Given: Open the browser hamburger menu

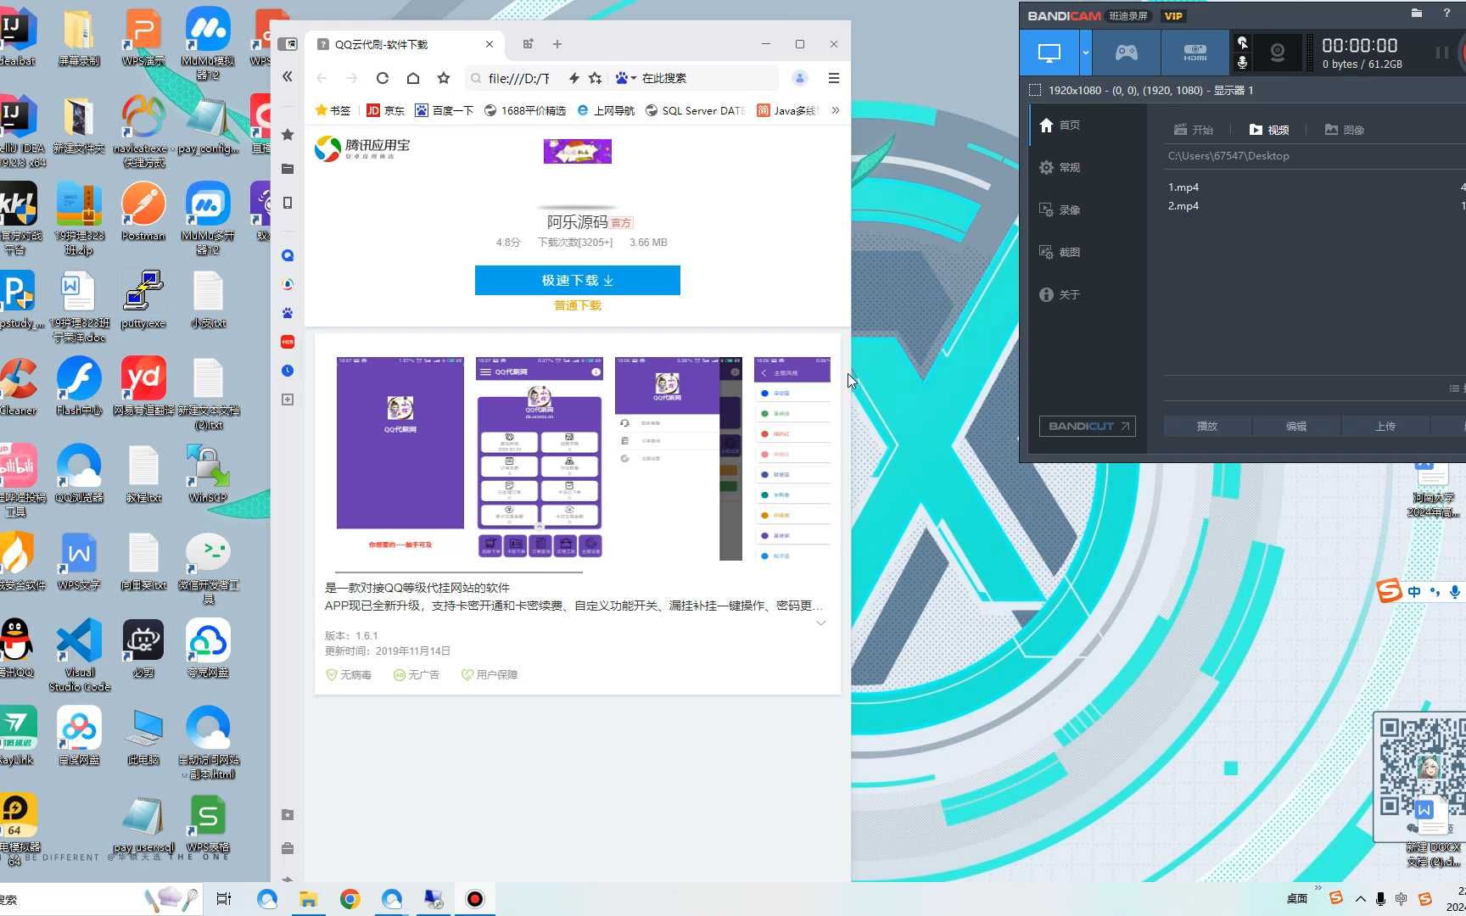Looking at the screenshot, I should click(x=834, y=78).
